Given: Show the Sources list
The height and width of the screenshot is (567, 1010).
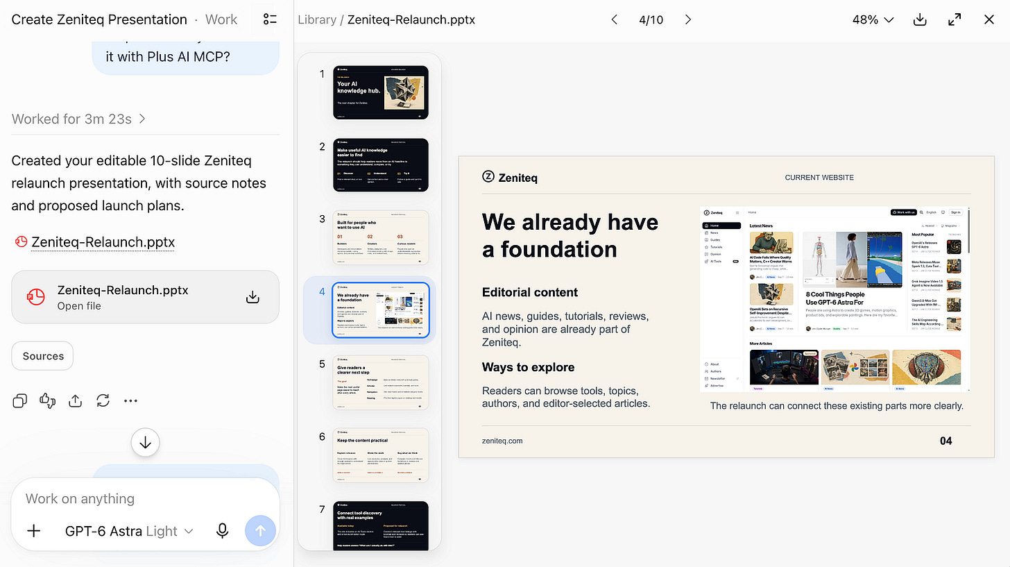Looking at the screenshot, I should [43, 356].
